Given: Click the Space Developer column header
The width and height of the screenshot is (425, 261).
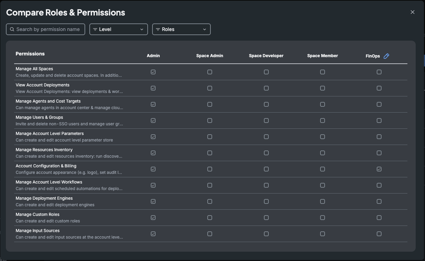Looking at the screenshot, I should click(266, 56).
